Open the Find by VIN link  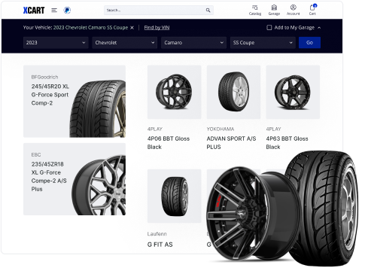tap(157, 28)
